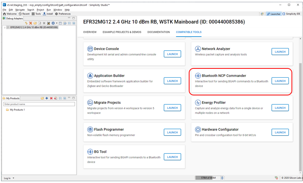This screenshot has height=183, width=303.
Task: Click the Migrate Projects icon
Action: coord(90,102)
